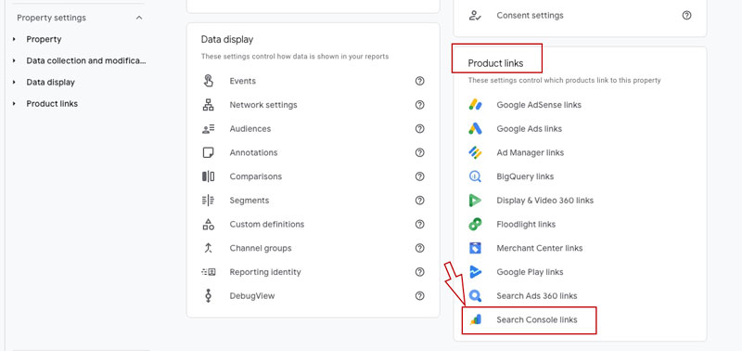
Task: Open DebugView
Action: pos(252,295)
